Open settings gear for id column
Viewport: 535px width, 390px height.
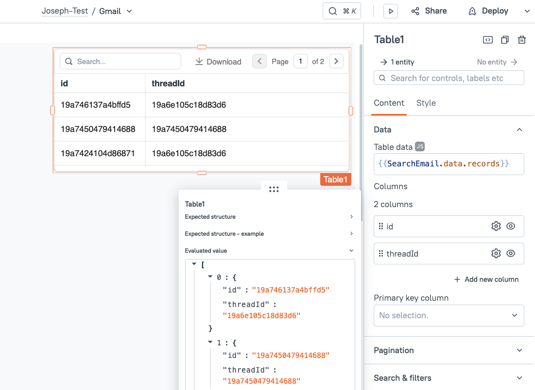[x=496, y=226]
